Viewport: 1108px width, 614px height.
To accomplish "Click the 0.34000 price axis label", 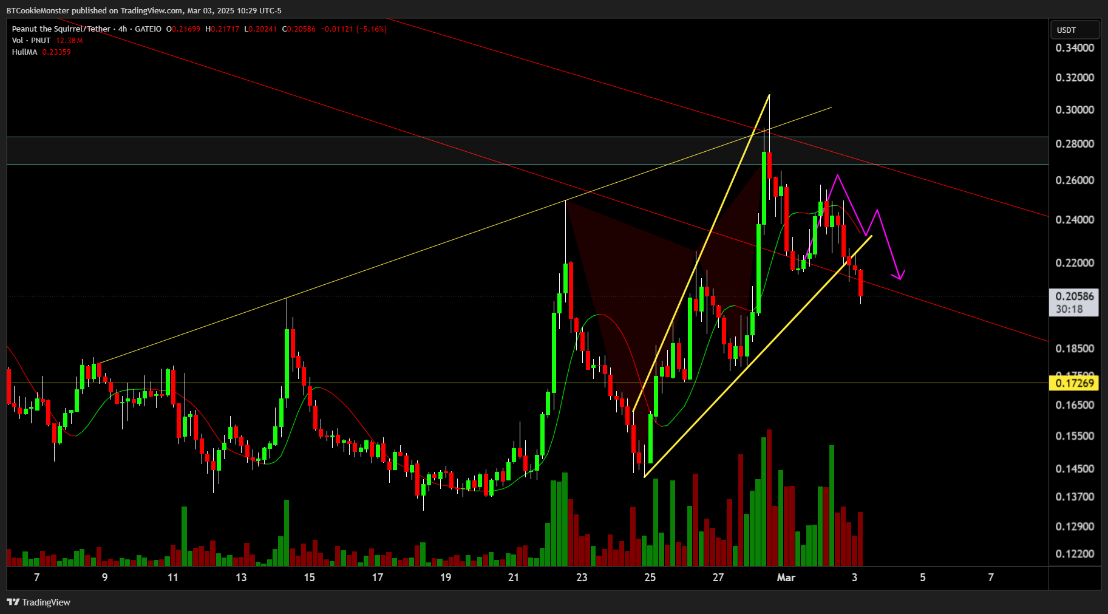I will [x=1075, y=47].
